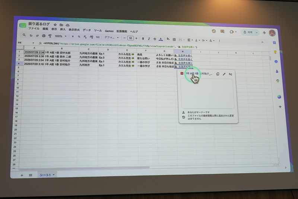Open the Google Sheets home icon
Viewport: 298px width, 199px height.
click(x=23, y=25)
